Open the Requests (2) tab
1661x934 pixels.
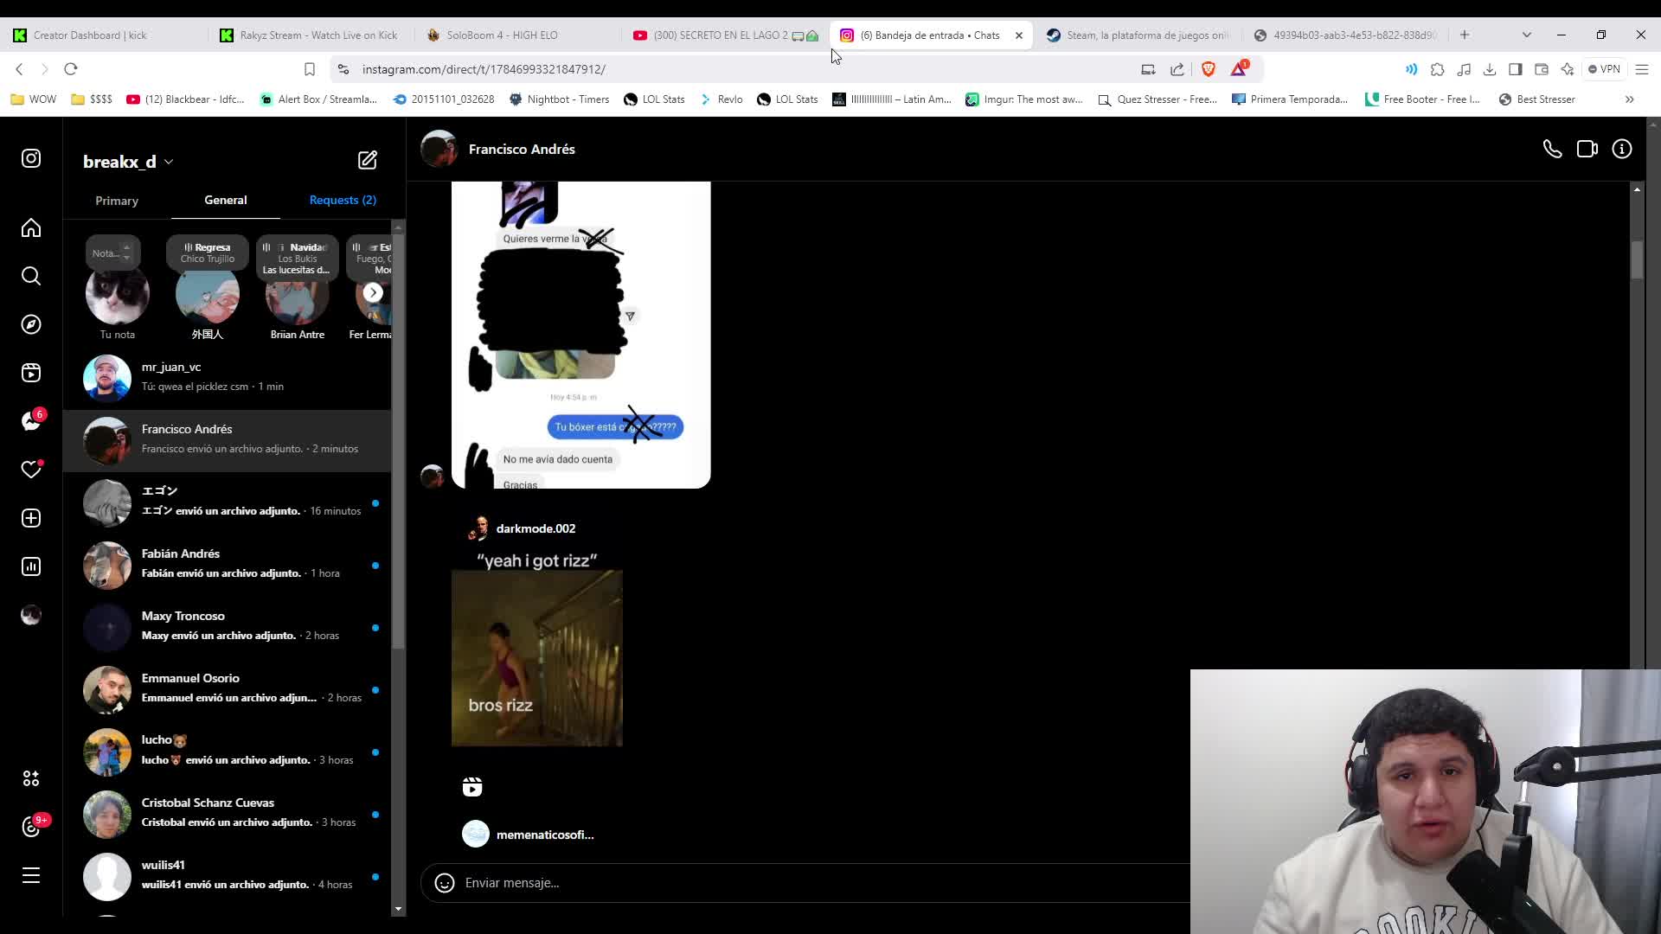click(343, 200)
